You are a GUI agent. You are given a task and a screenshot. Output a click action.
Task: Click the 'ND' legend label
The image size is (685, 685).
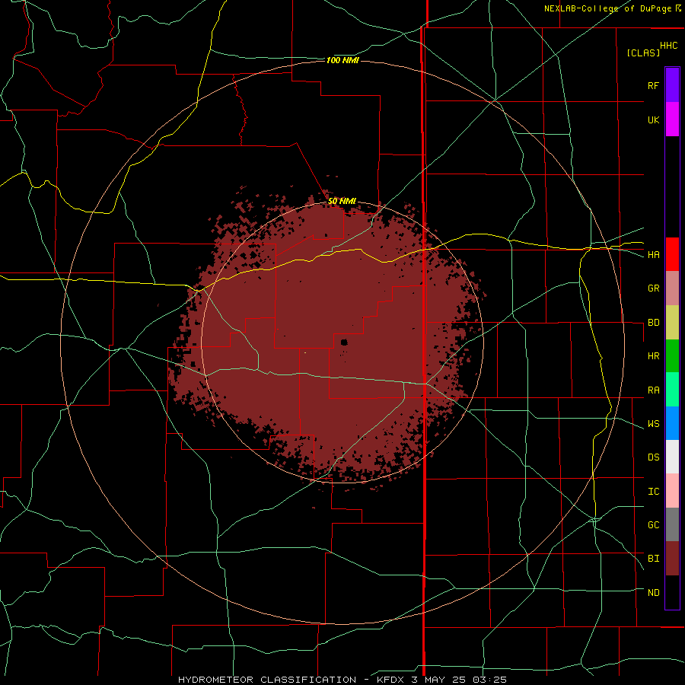653,593
